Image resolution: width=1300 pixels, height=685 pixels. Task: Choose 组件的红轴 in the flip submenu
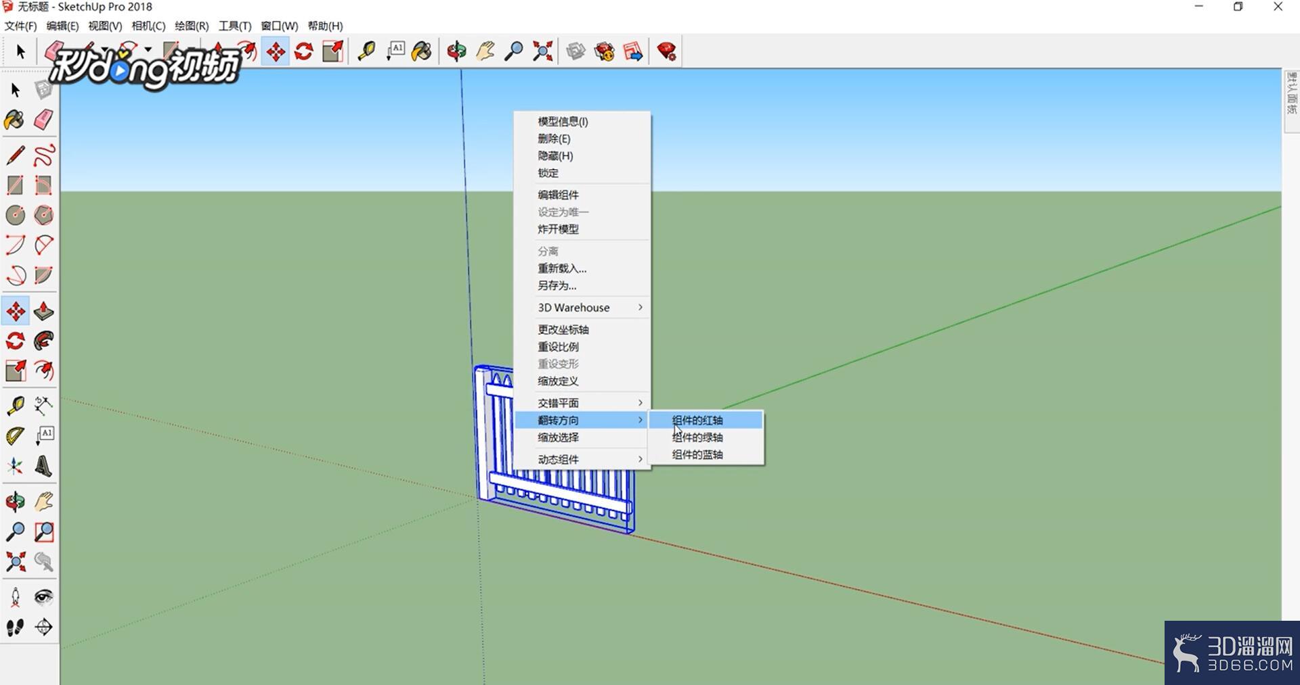pyautogui.click(x=706, y=420)
